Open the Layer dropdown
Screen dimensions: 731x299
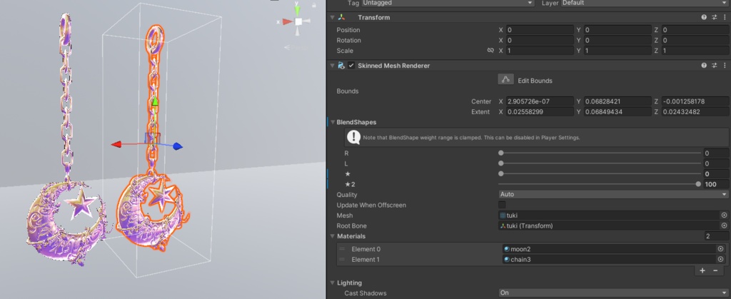[645, 3]
